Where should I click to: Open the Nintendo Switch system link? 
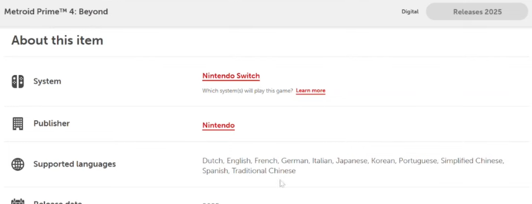click(x=231, y=76)
